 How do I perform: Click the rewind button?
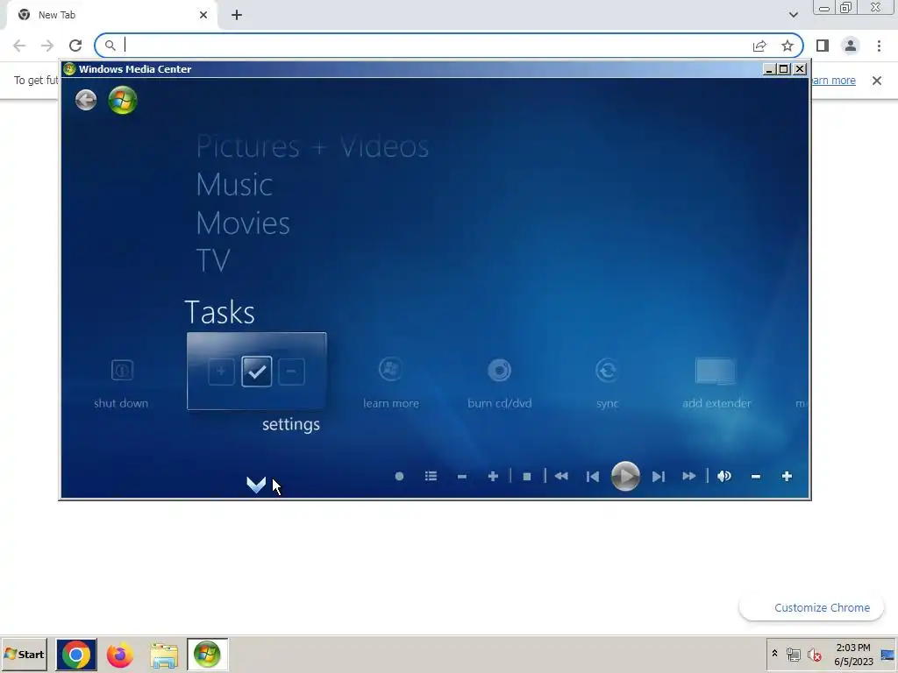[x=561, y=476]
